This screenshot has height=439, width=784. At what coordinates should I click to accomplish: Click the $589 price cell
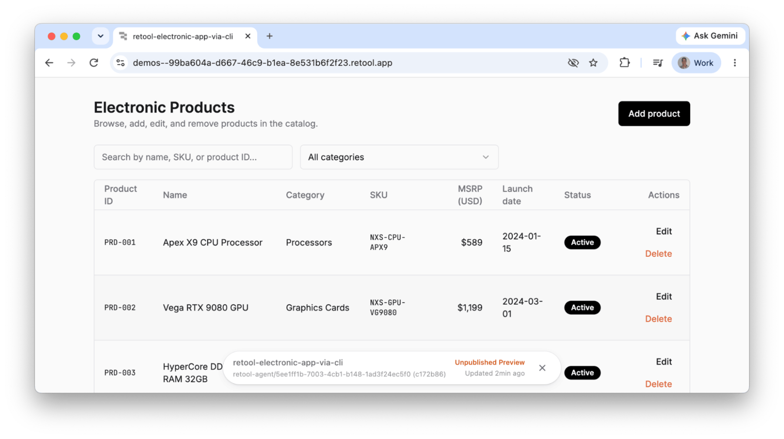point(472,242)
